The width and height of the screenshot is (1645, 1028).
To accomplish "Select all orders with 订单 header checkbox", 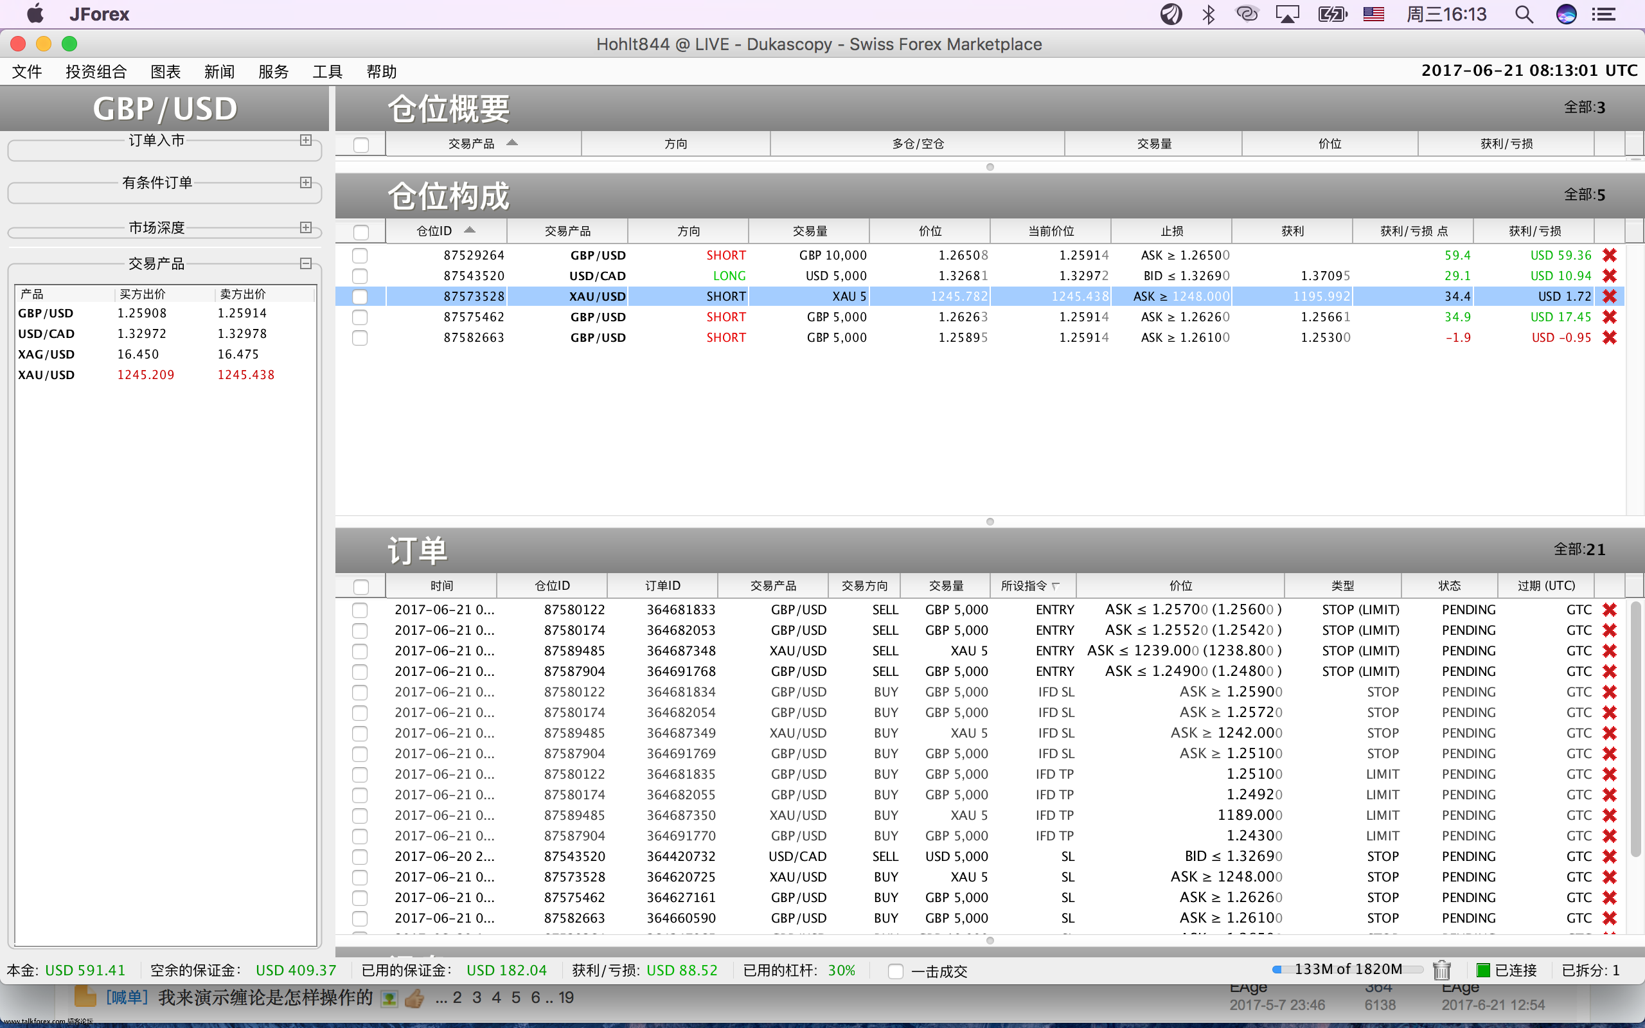I will (x=361, y=587).
